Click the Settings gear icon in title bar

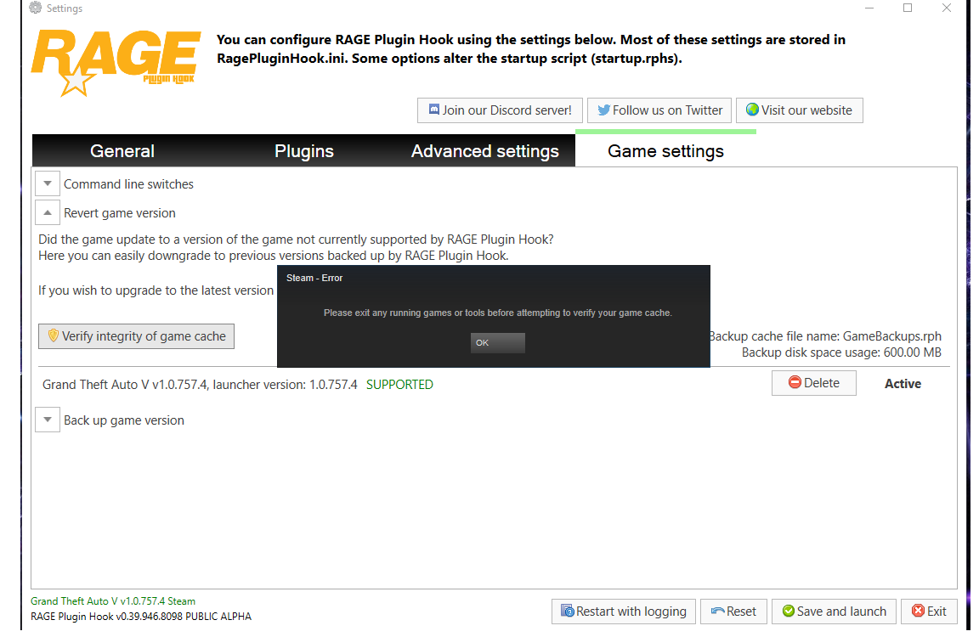coord(35,8)
